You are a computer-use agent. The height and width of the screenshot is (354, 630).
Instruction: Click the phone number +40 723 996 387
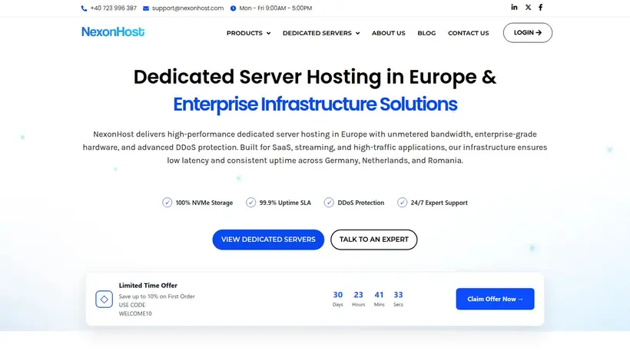pos(113,8)
